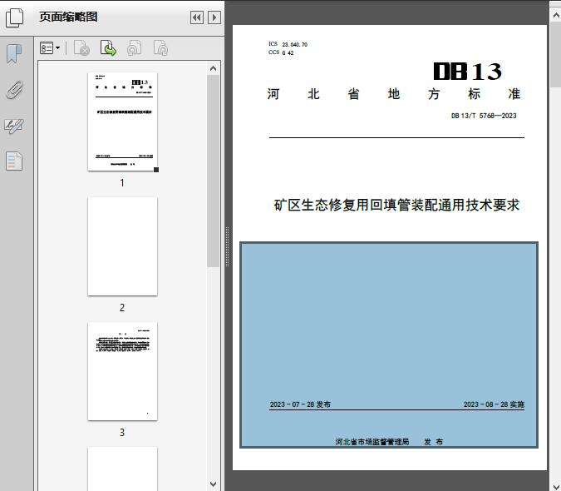Expand the panel with right arrow button
561x491 pixels.
click(214, 17)
